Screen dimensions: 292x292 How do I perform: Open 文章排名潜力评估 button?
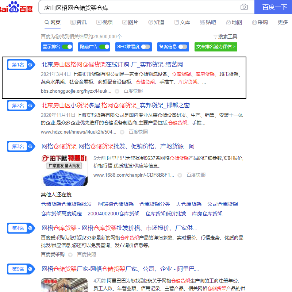[x=216, y=47]
